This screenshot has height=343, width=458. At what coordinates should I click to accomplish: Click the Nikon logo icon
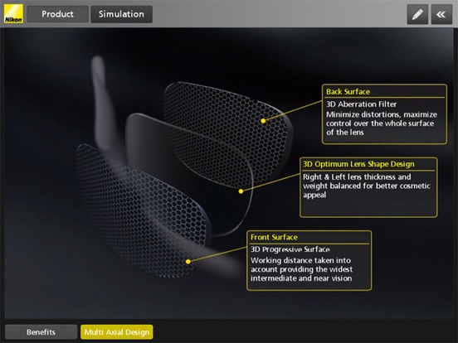[13, 14]
